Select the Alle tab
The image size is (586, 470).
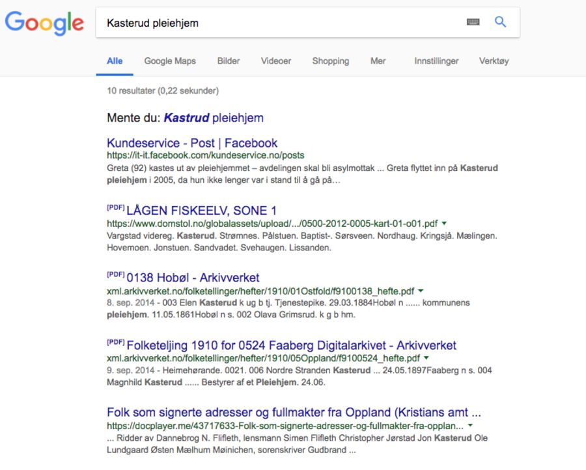(x=115, y=61)
